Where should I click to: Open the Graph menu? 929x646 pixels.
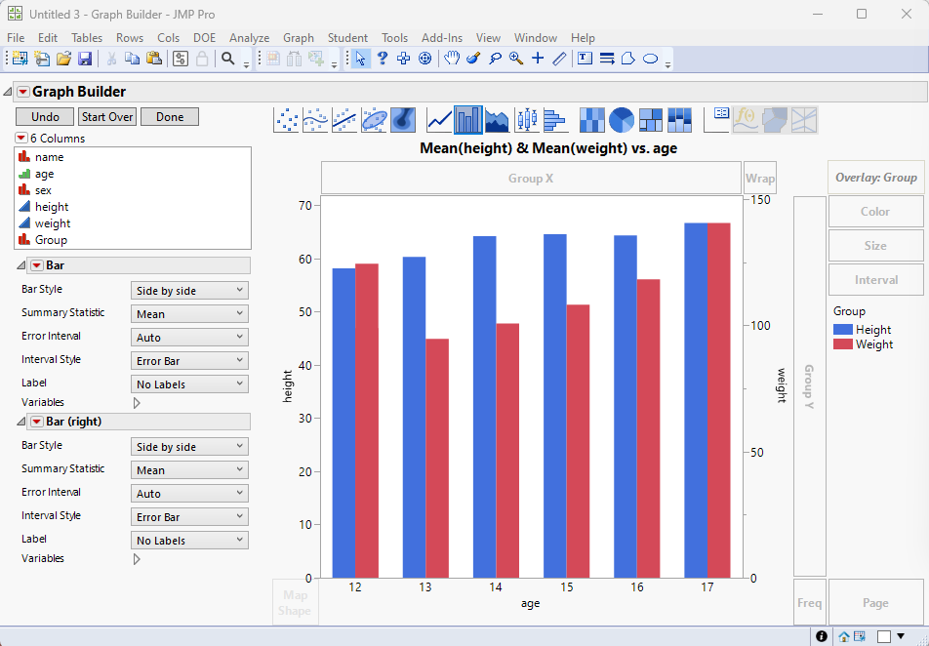[x=299, y=37]
